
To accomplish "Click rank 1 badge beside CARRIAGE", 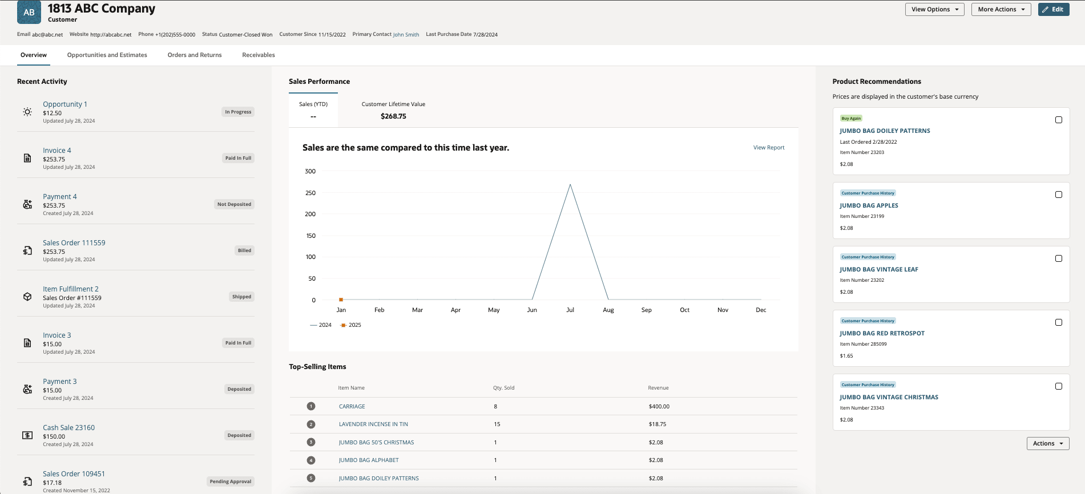I will (311, 406).
